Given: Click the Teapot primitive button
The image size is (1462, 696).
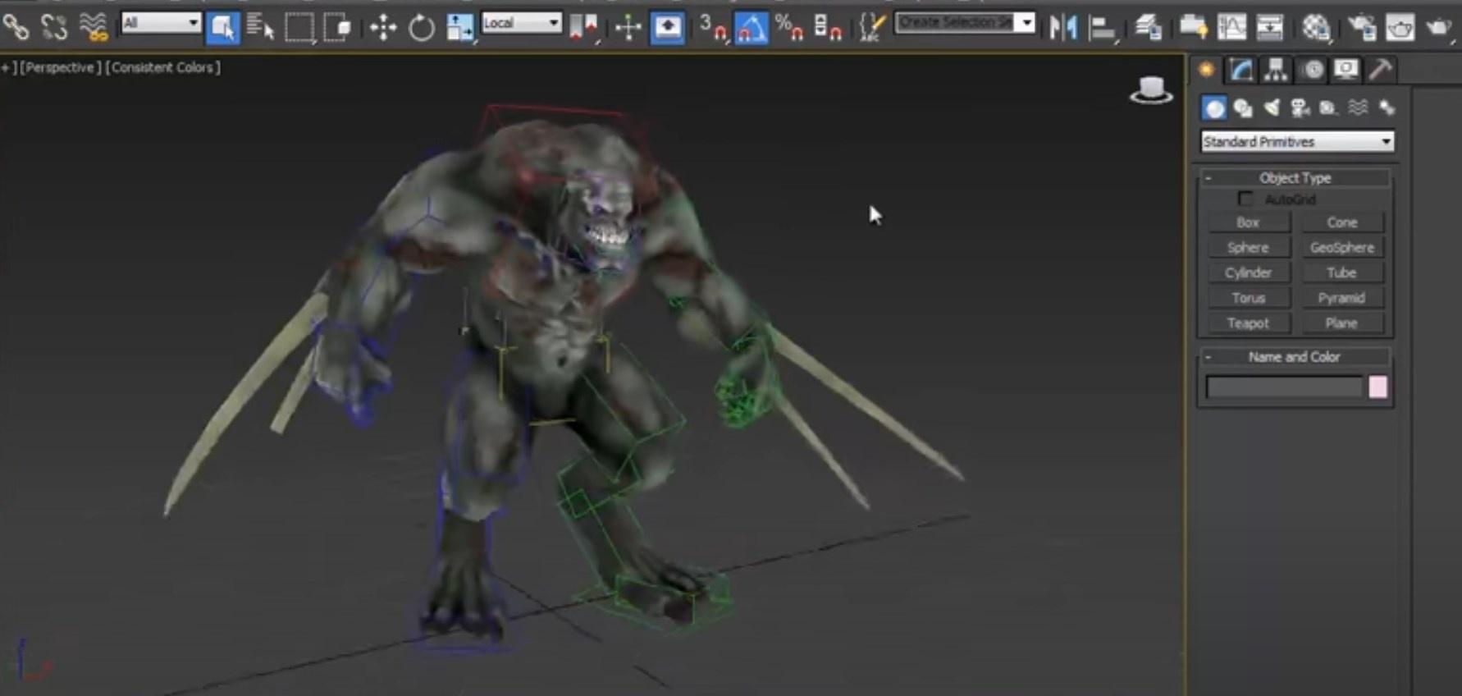Looking at the screenshot, I should tap(1248, 323).
